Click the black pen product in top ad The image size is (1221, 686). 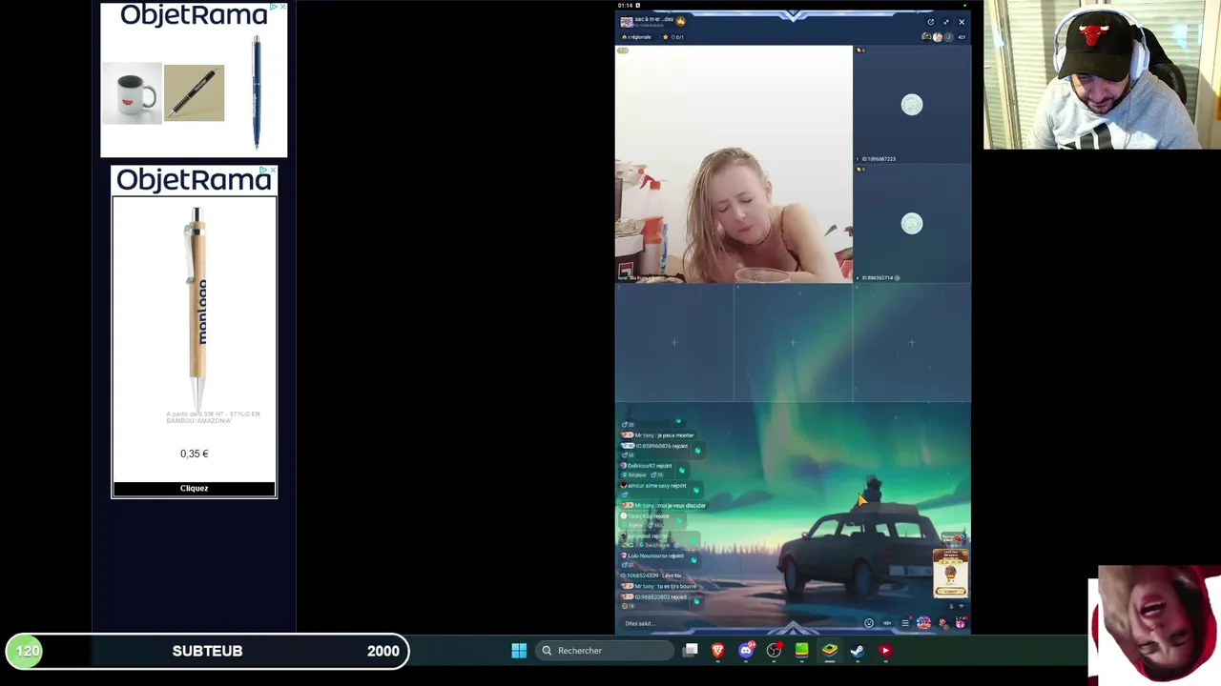(x=194, y=93)
